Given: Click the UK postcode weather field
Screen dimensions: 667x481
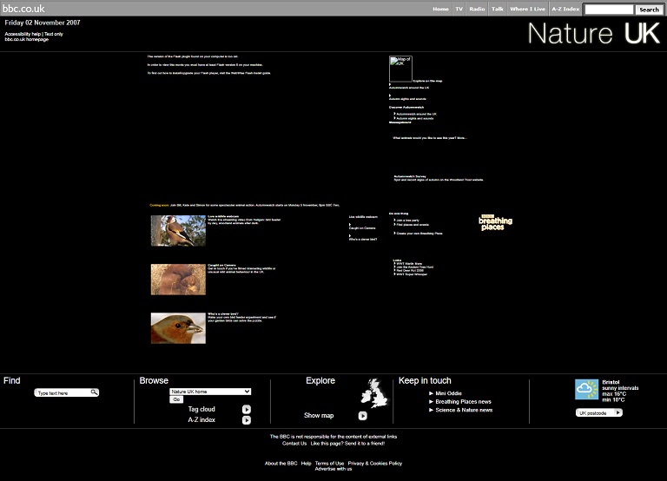Looking at the screenshot, I should 595,413.
